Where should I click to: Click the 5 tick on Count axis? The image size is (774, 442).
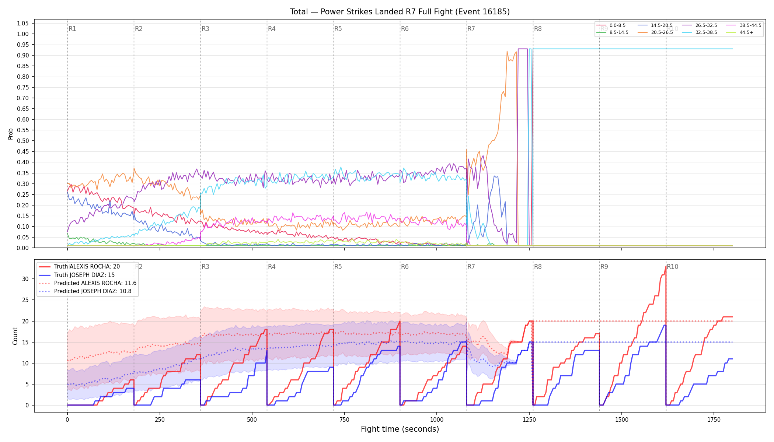pos(27,384)
